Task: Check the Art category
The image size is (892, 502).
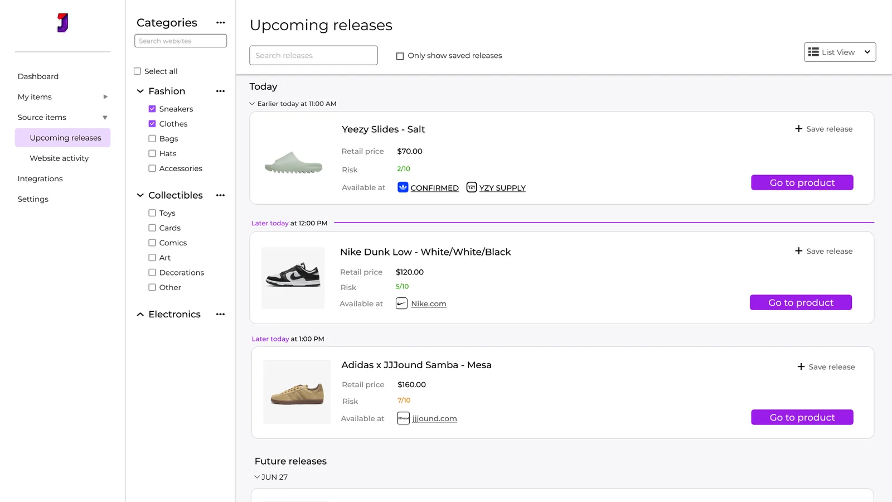Action: [x=152, y=258]
